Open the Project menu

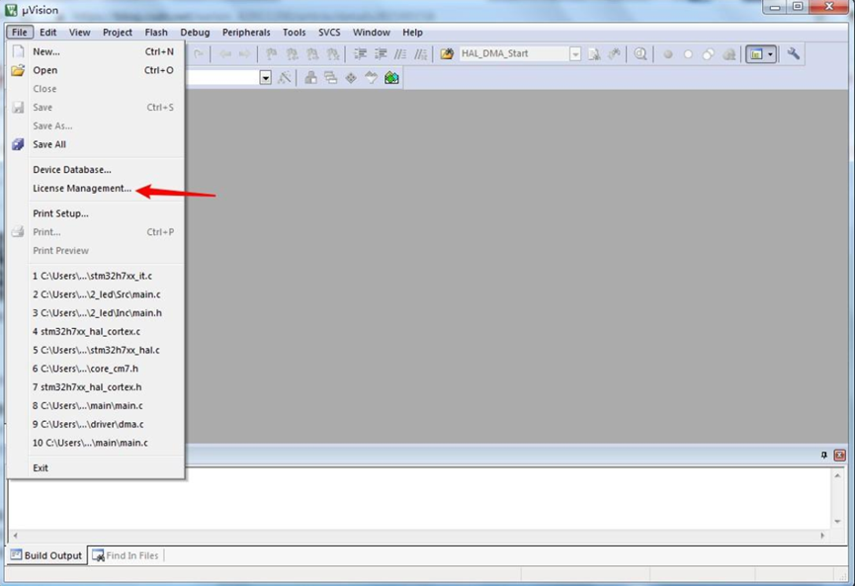click(x=118, y=33)
